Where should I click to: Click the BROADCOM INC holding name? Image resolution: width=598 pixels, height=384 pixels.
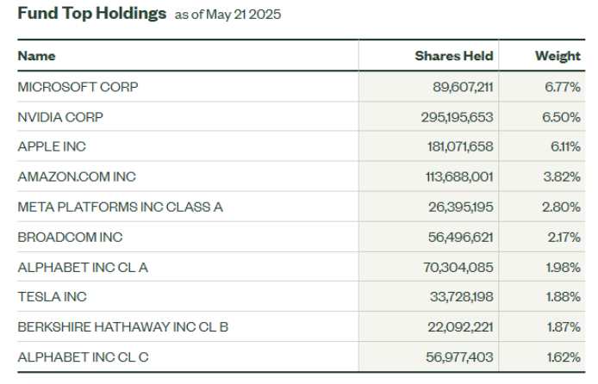[70, 237]
